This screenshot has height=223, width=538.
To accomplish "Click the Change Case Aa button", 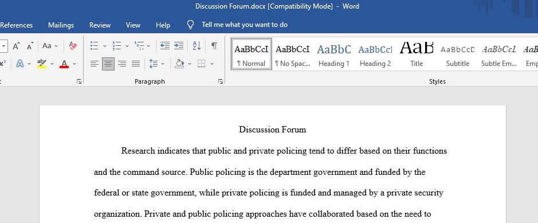I will [x=47, y=46].
